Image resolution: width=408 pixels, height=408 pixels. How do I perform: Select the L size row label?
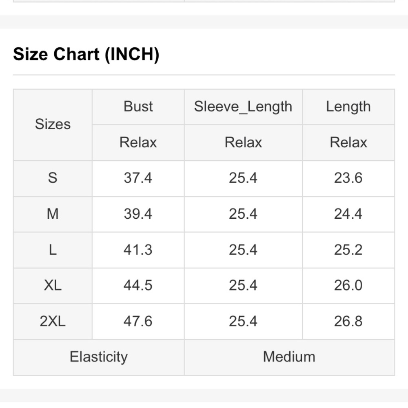pyautogui.click(x=53, y=250)
